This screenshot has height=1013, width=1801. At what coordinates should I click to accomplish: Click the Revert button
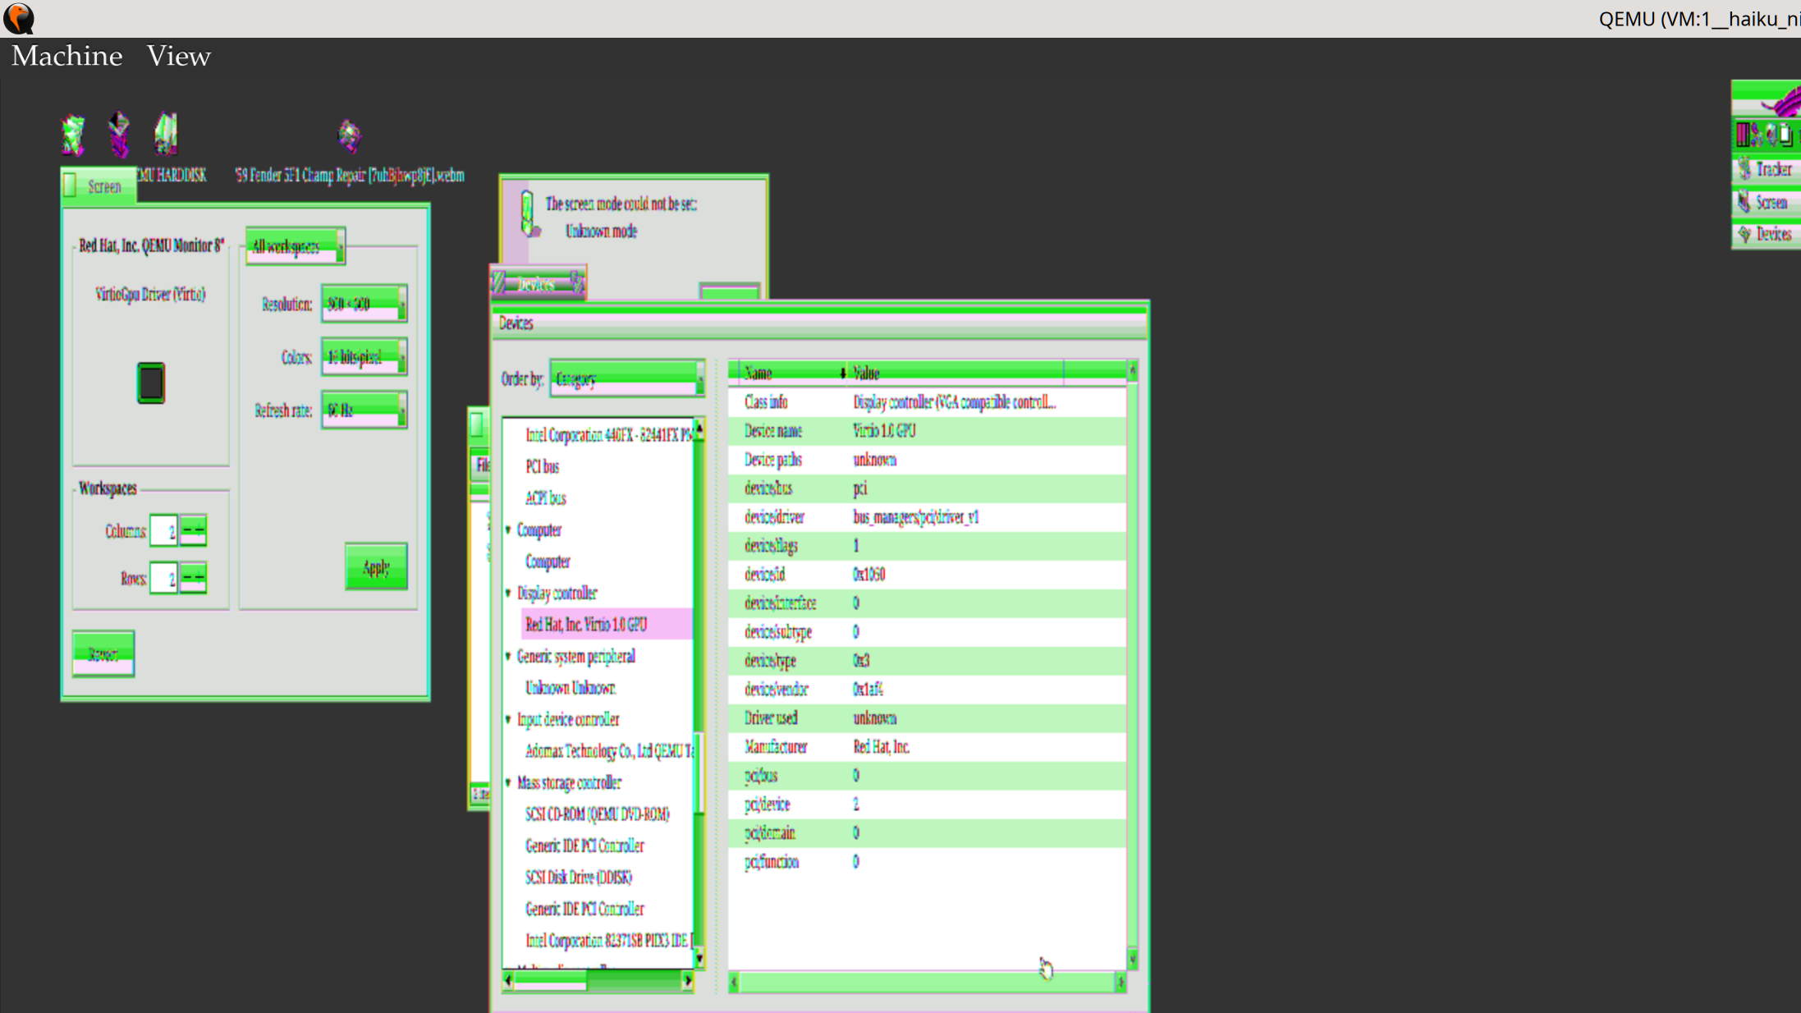103,653
